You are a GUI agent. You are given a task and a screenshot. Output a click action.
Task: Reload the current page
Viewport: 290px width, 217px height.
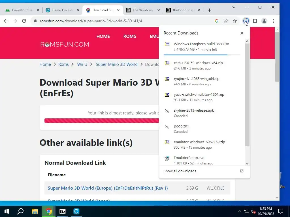(24, 21)
